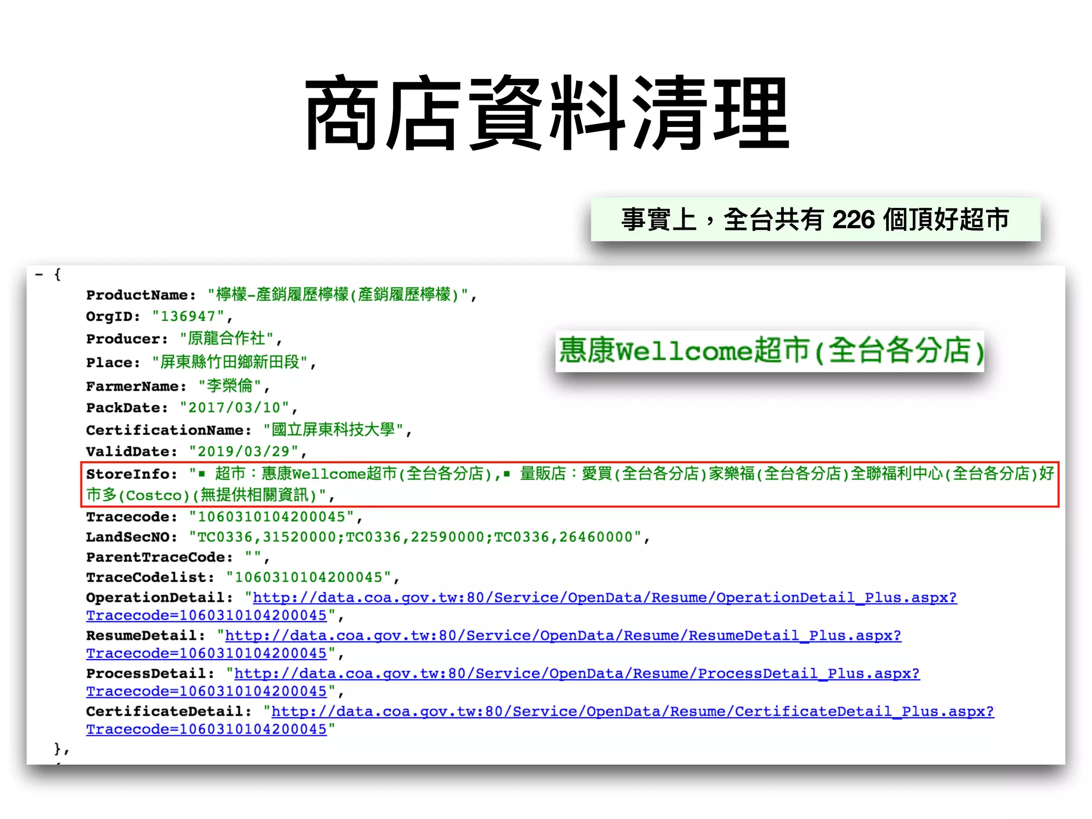
Task: Click the PackDate value 2017/03/10
Action: (x=234, y=408)
